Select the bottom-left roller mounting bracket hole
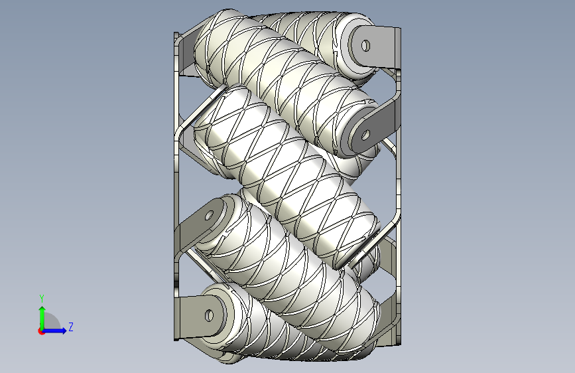575x373 pixels. point(209,315)
